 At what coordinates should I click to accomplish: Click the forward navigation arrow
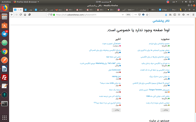(x=16, y=15)
